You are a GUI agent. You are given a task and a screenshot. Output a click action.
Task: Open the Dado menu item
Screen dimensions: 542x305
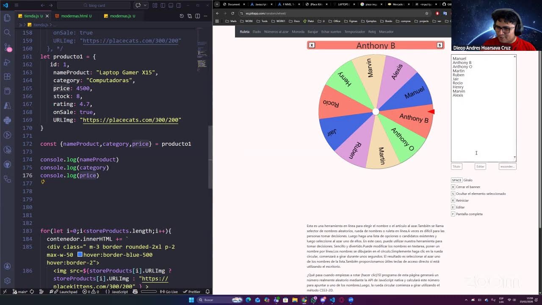click(257, 32)
